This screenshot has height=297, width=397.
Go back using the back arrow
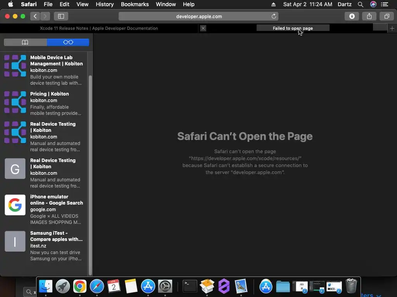click(x=35, y=16)
